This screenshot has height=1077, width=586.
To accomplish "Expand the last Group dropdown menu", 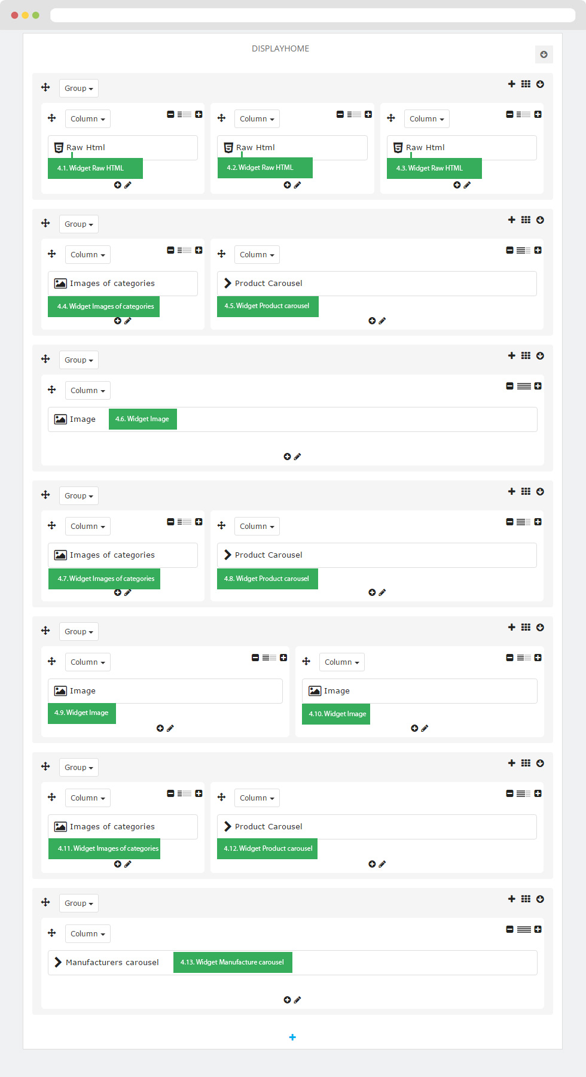I will [79, 903].
